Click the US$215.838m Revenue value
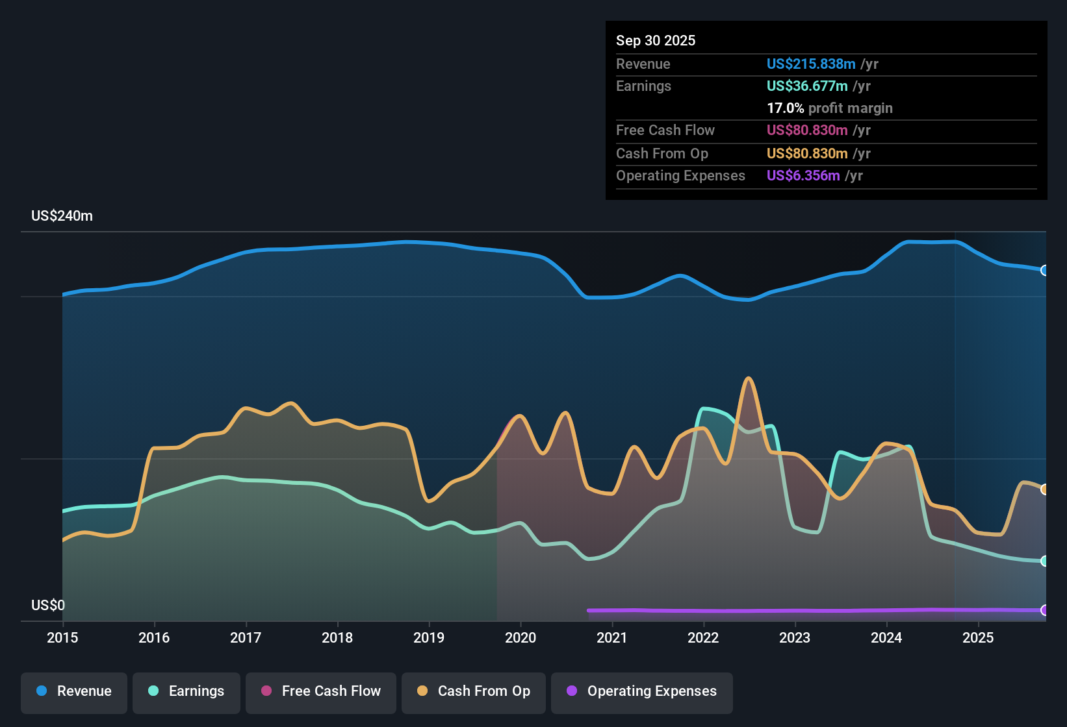The height and width of the screenshot is (727, 1067). pos(811,64)
